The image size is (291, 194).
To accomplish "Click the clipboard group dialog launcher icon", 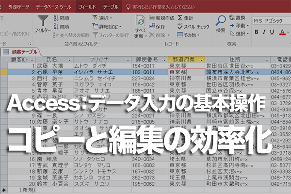I will tap(30, 44).
